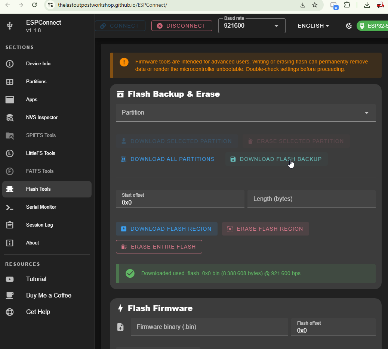Open the NVS Inspector section

41,118
